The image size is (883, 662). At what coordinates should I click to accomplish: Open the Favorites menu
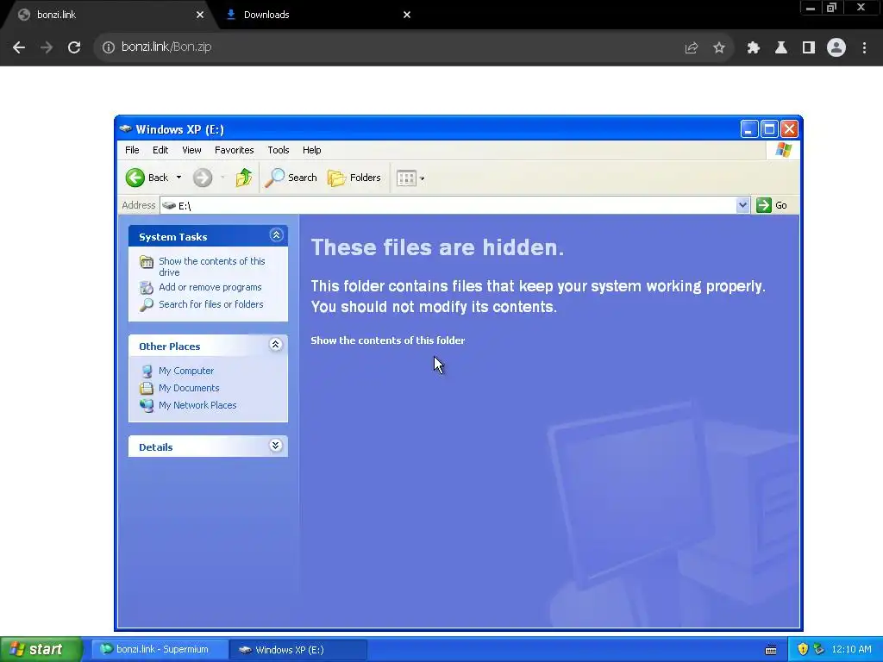[x=235, y=150]
